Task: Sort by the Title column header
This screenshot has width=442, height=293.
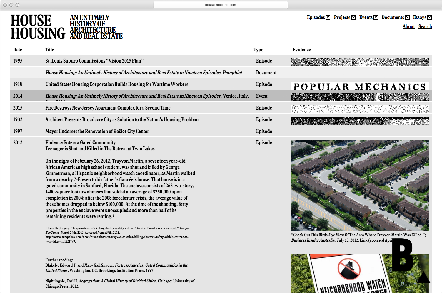Action: (49, 50)
